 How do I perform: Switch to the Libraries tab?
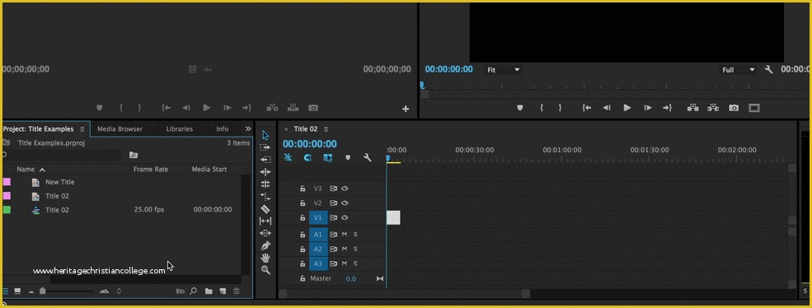180,129
